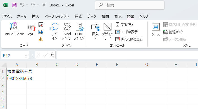Switch to the 数式 ribbon tab
198x109 pixels.
[x=78, y=16]
